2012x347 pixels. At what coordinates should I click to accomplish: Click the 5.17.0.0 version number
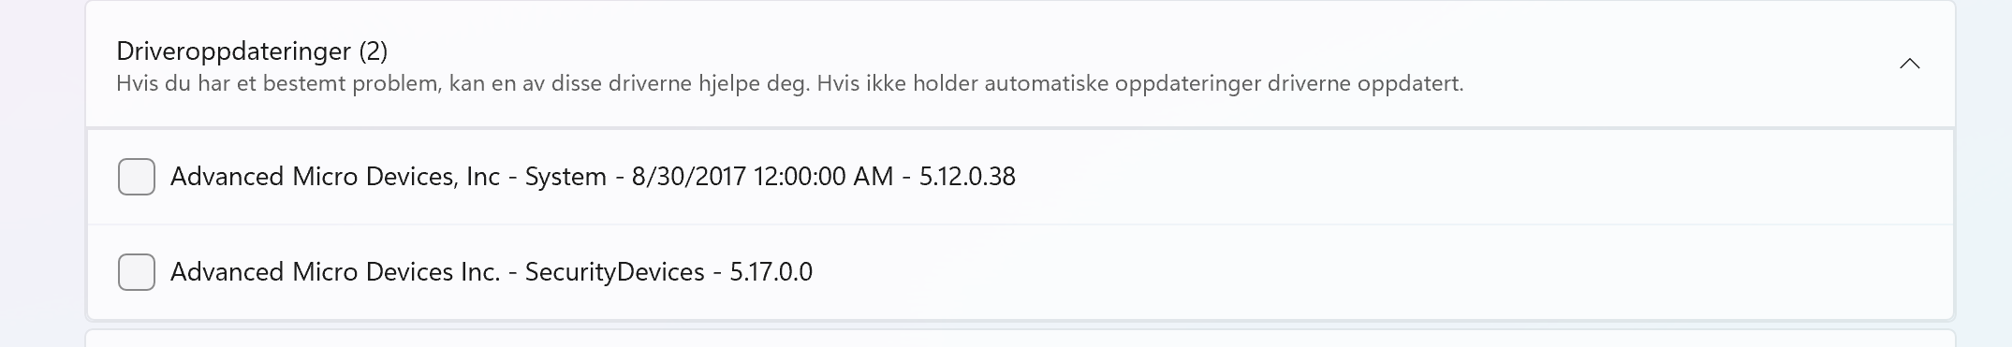(x=771, y=272)
